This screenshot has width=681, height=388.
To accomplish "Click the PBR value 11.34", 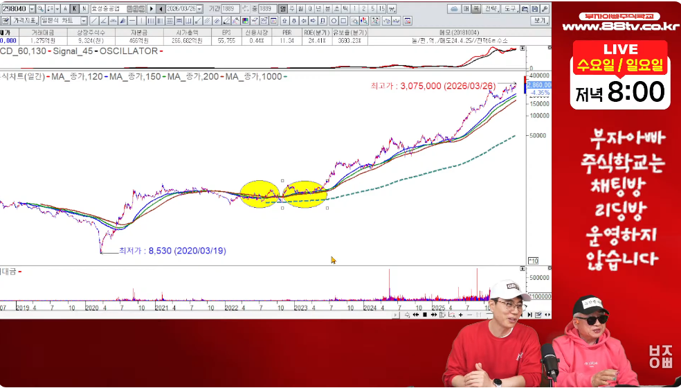I will tap(287, 41).
